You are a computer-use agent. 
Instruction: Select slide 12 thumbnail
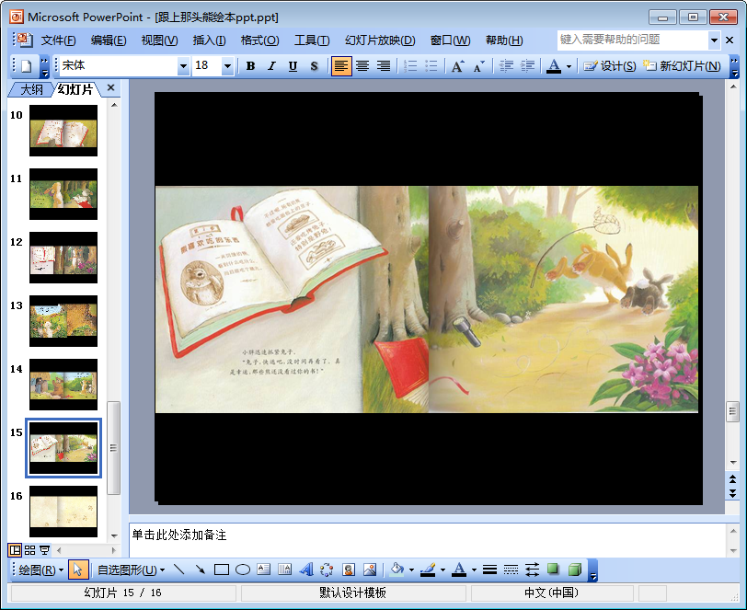coord(63,258)
